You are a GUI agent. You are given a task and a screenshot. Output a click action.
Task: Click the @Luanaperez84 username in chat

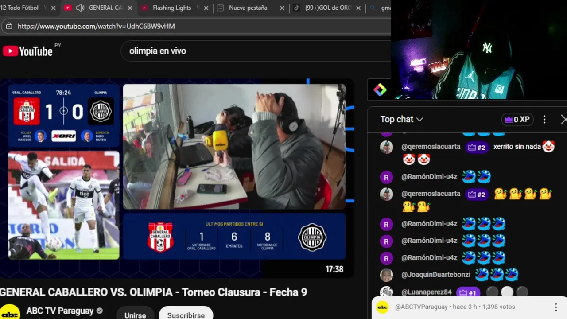(427, 292)
